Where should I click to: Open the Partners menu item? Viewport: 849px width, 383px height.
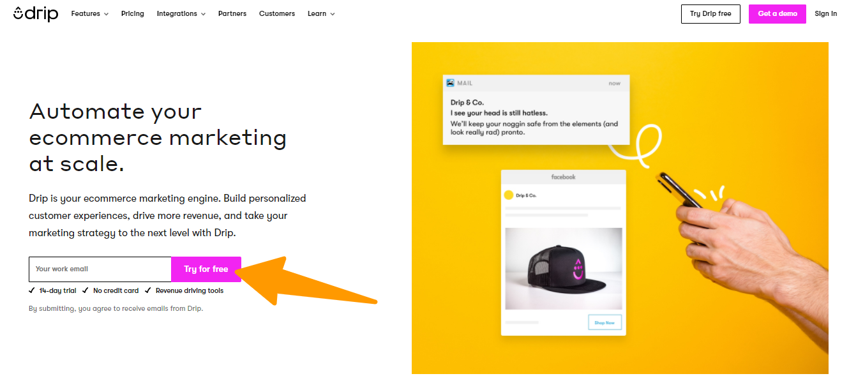click(232, 13)
